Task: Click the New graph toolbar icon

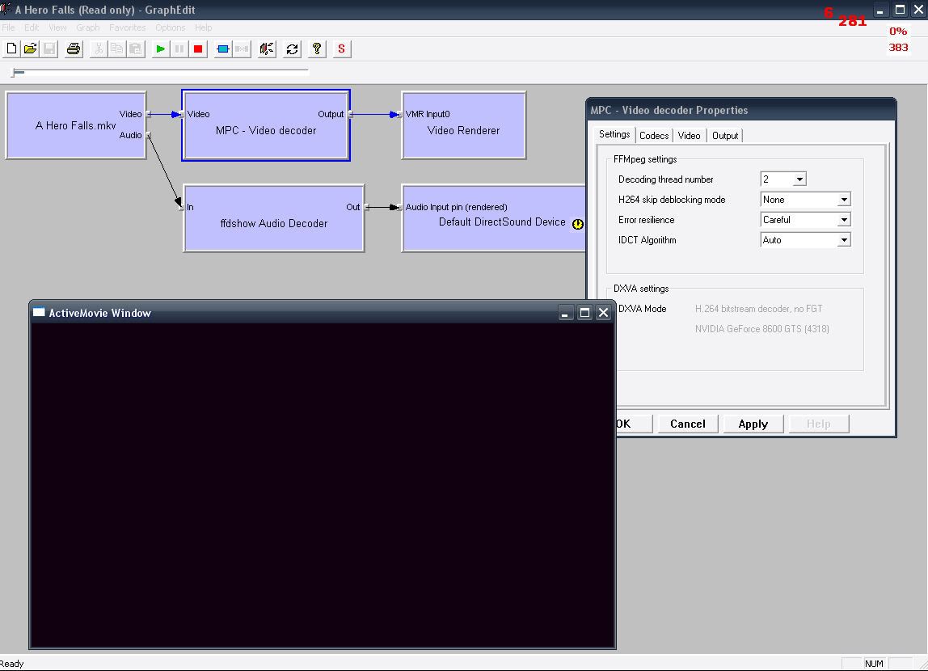Action: coord(11,49)
